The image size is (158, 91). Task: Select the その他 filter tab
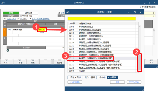pyautogui.click(x=102, y=77)
